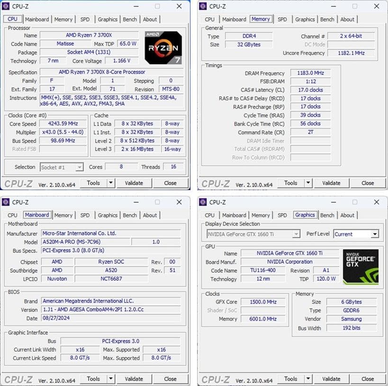Open the Bench tab in the Memory window

pos(327,19)
